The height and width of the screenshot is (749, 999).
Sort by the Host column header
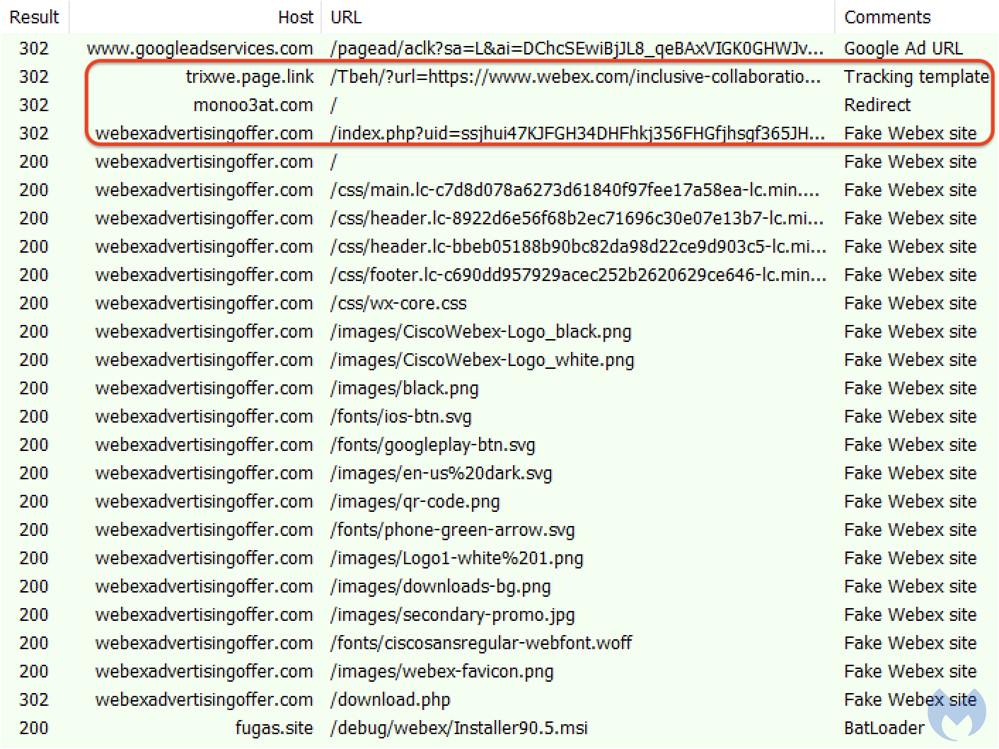click(295, 17)
